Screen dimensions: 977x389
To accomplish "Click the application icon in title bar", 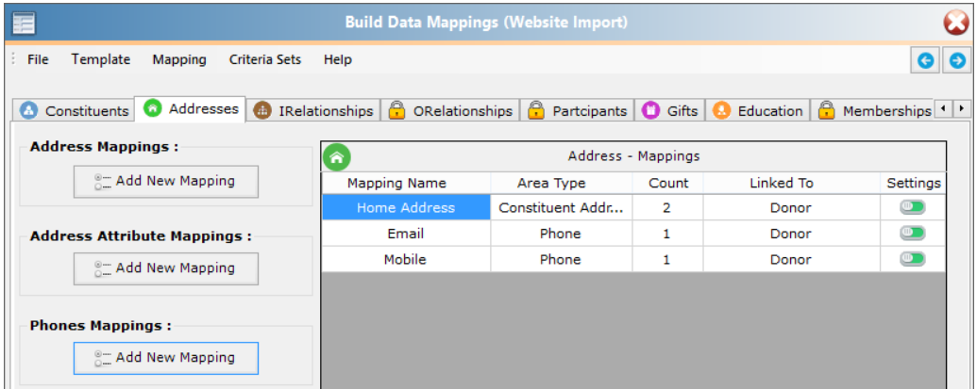I will coord(24,23).
